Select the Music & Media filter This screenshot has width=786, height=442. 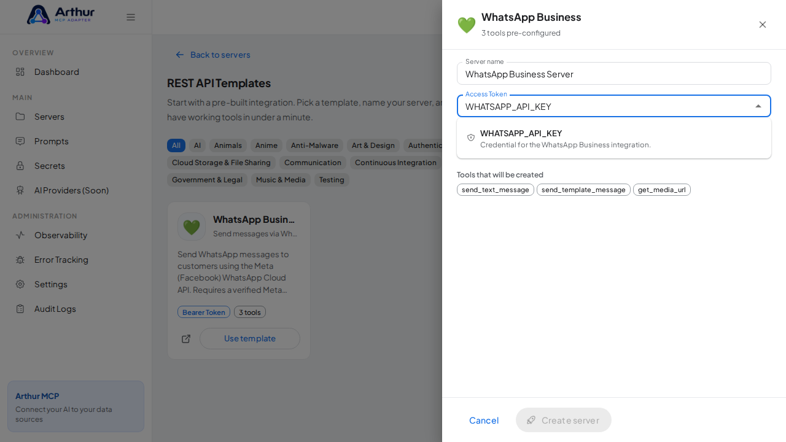(281, 180)
